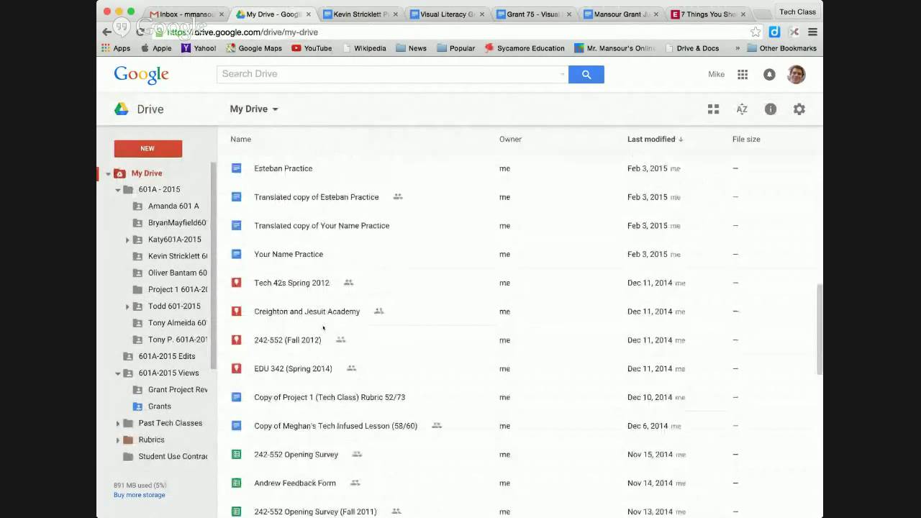Image resolution: width=921 pixels, height=518 pixels.
Task: Collapse the My Drive tree
Action: coord(109,173)
